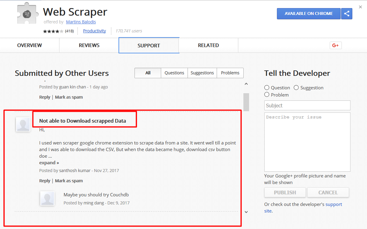Click the '170,741 users' text
This screenshot has width=367, height=229.
(129, 31)
